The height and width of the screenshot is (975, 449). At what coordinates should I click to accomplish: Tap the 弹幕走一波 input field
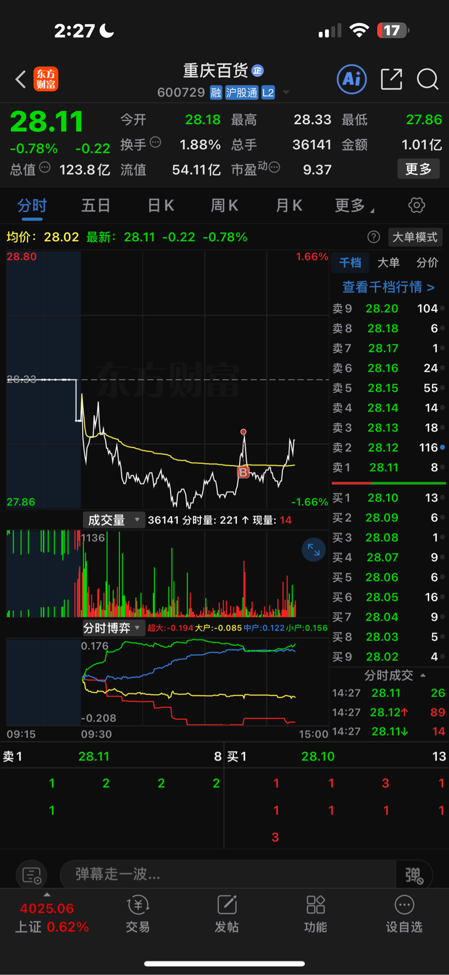[228, 875]
